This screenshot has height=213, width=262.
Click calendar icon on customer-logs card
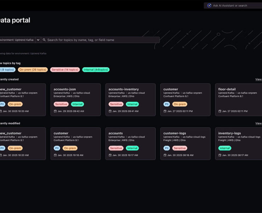[x=165, y=155]
